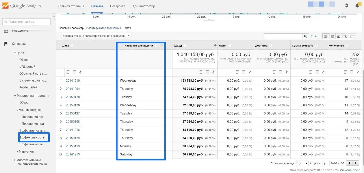Open the date link 20141213
This screenshot has height=173, width=364.
(73, 155)
